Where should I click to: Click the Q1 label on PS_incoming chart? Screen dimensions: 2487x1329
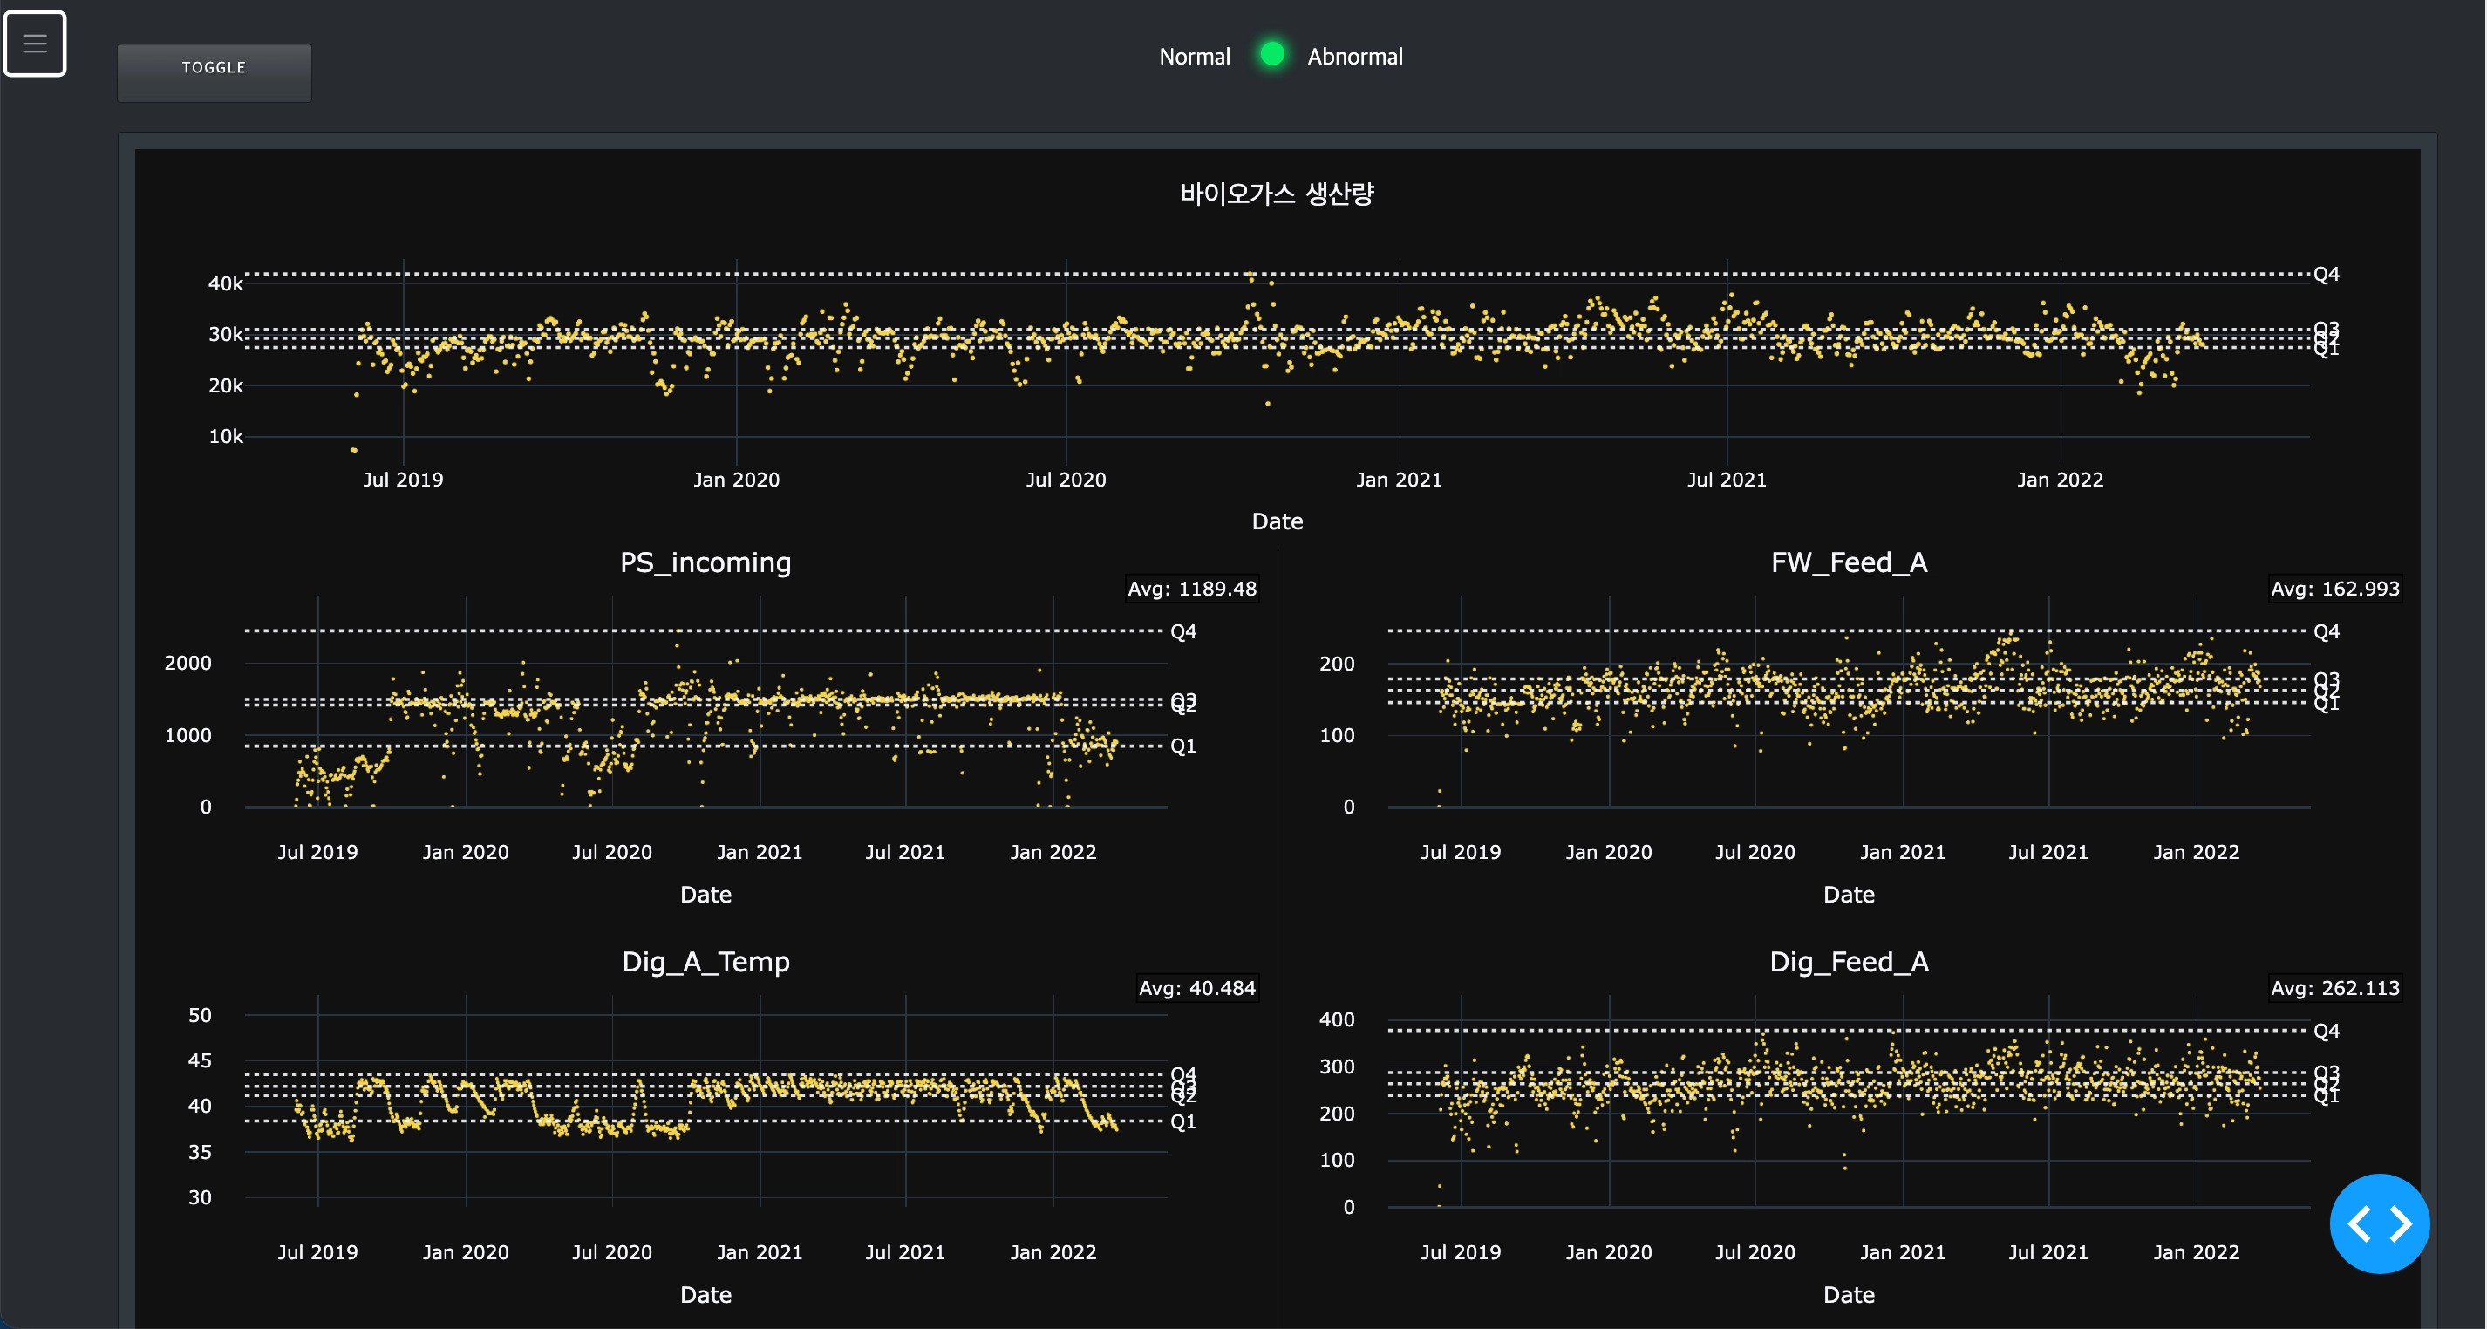[1182, 746]
